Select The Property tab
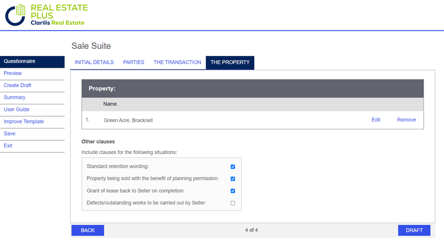444x241 pixels. [x=230, y=62]
